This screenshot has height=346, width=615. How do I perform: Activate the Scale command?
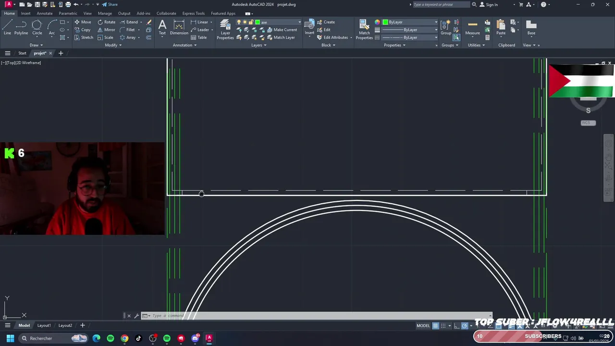[x=106, y=37]
